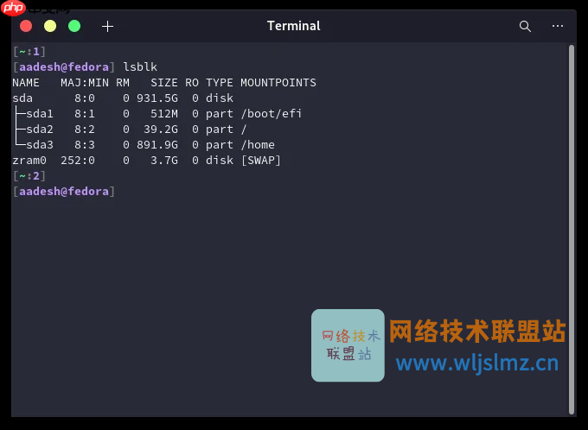Close the Terminal with the red button

point(26,26)
